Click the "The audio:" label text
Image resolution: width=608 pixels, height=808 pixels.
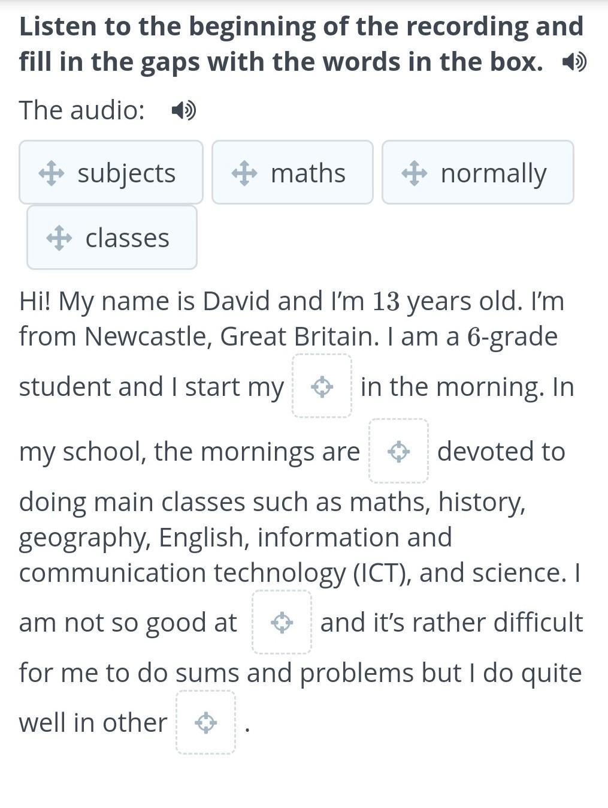coord(82,110)
